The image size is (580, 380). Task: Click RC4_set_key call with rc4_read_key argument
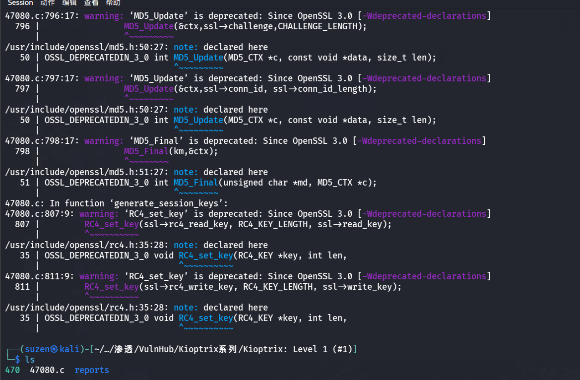pos(238,224)
